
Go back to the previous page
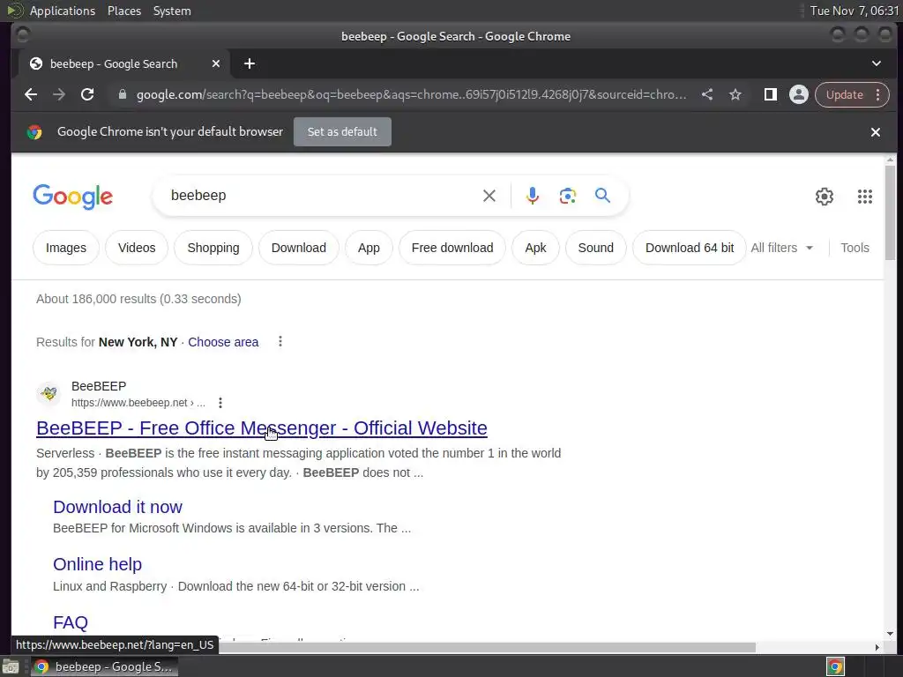[x=31, y=94]
